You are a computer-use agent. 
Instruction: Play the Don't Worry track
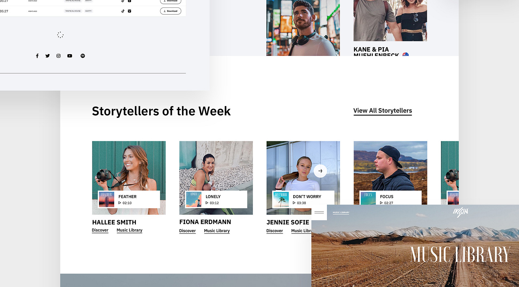(294, 203)
